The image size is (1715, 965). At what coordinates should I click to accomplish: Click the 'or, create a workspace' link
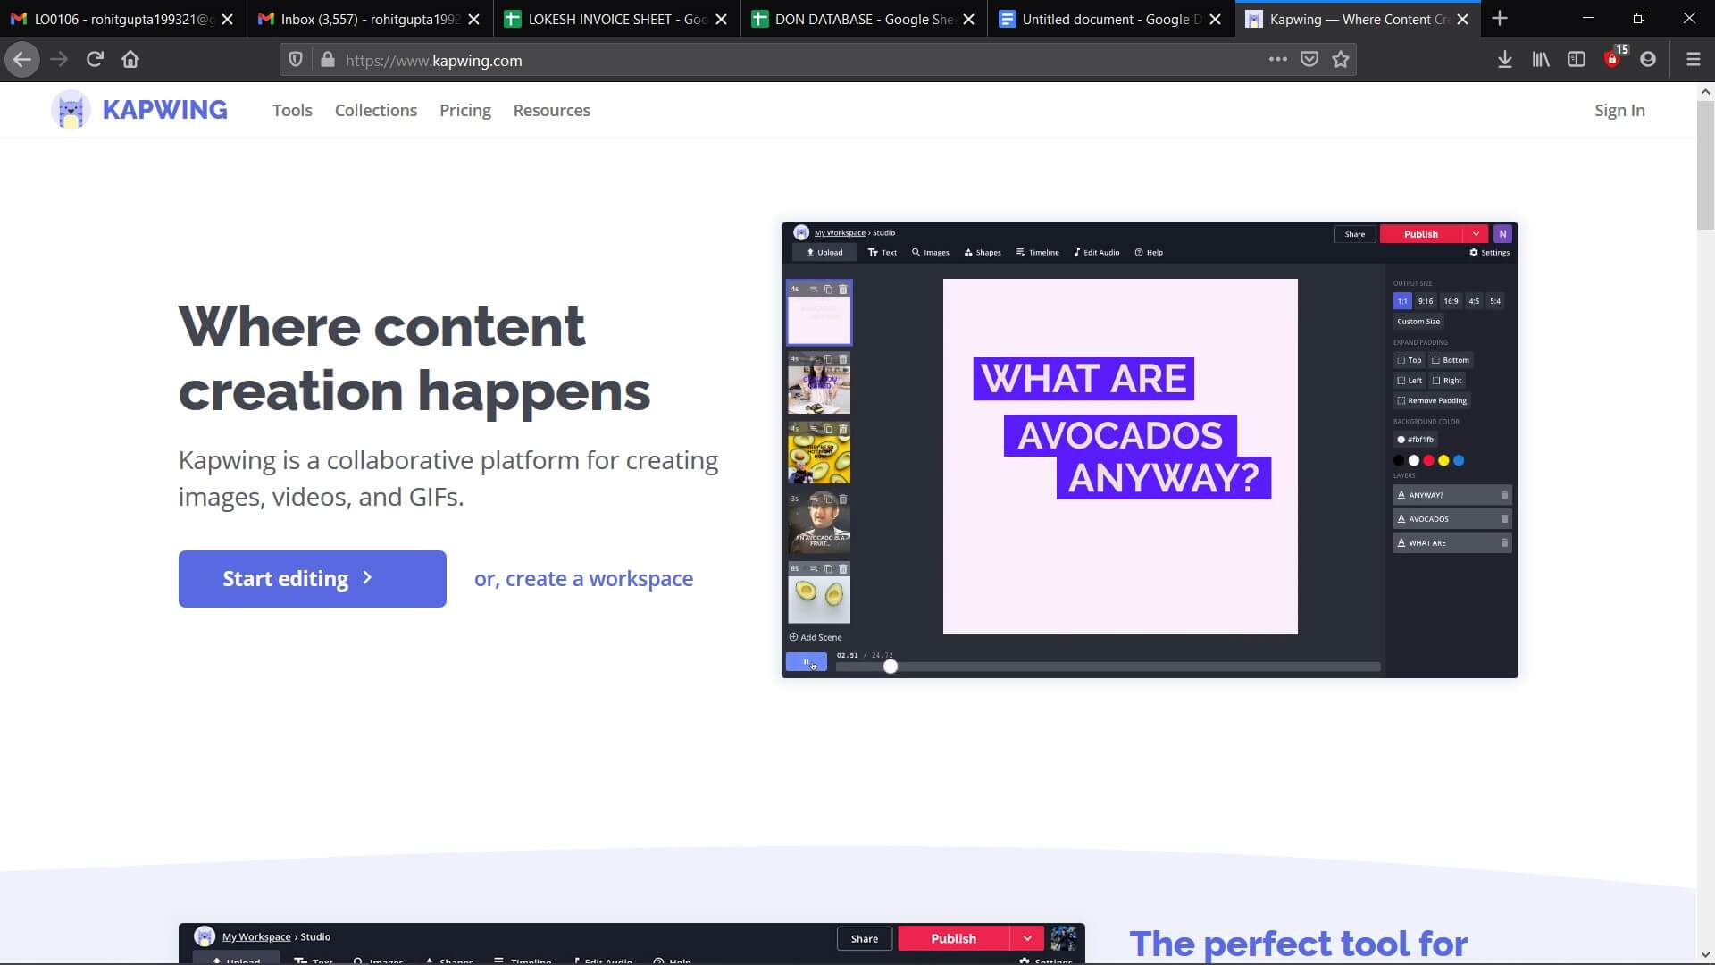(583, 579)
